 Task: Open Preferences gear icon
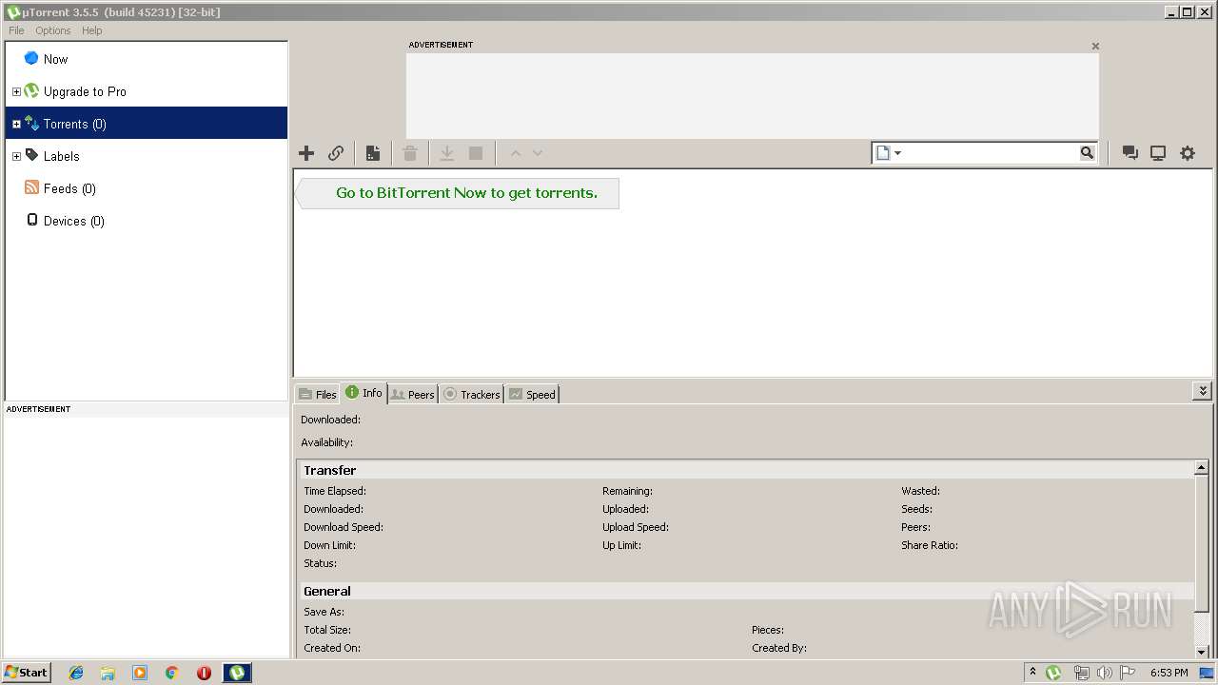(x=1188, y=153)
